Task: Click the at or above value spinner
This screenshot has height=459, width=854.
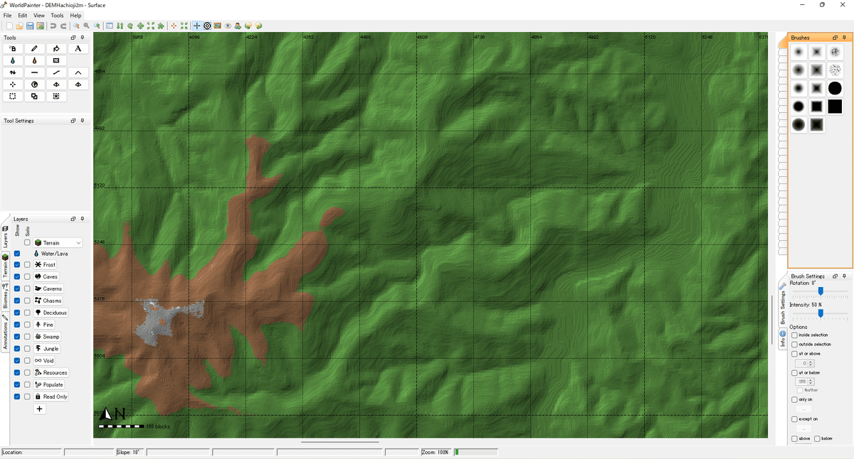Action: (804, 363)
